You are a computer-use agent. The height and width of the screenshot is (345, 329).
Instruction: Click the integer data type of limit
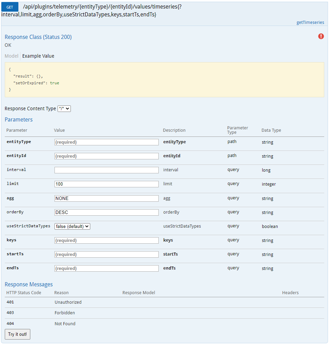(269, 184)
